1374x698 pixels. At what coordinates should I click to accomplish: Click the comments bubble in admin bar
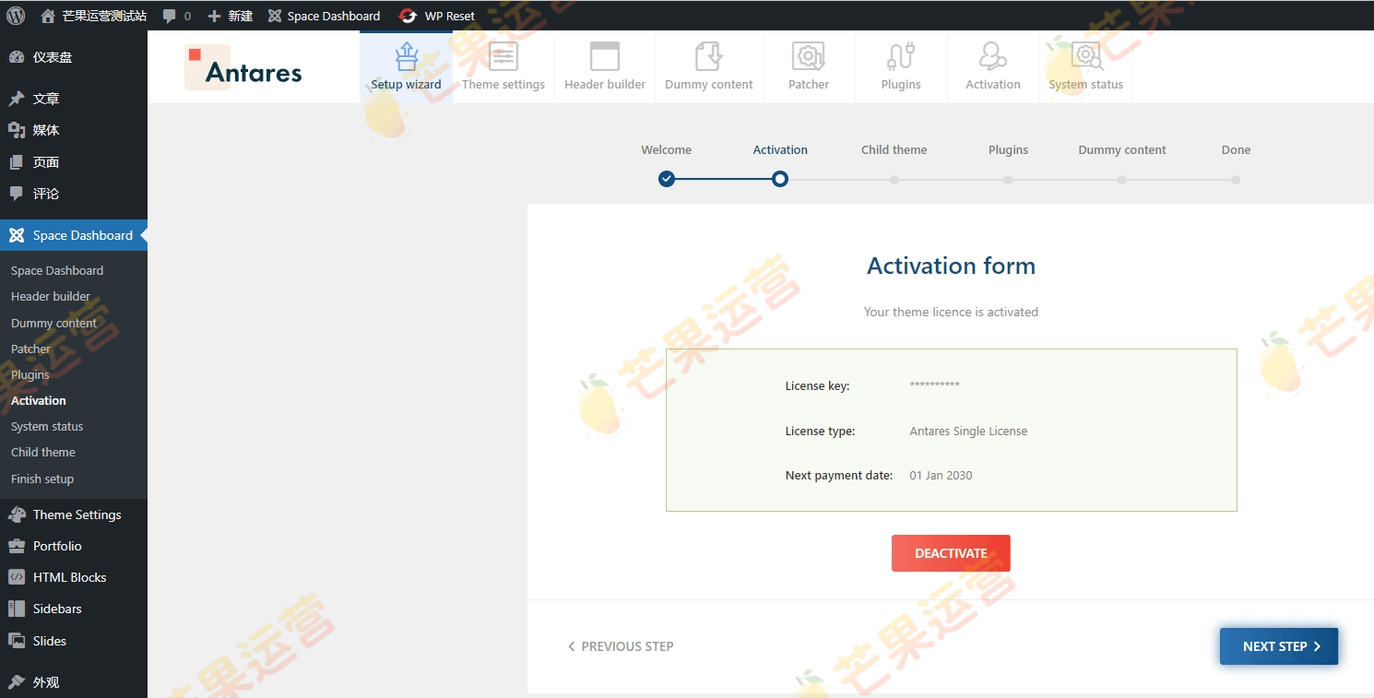(x=177, y=16)
